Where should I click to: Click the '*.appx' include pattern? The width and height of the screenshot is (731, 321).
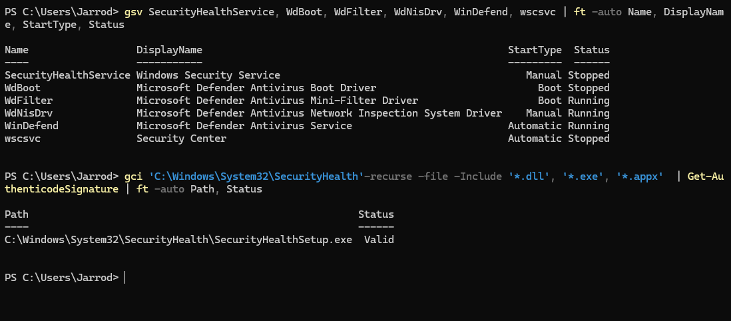click(640, 176)
